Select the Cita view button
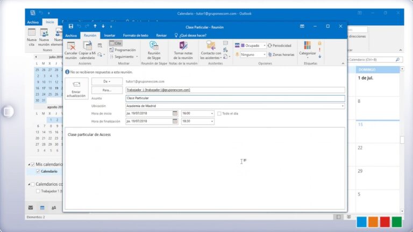Image resolution: width=413 pixels, height=232 pixels. point(116,43)
